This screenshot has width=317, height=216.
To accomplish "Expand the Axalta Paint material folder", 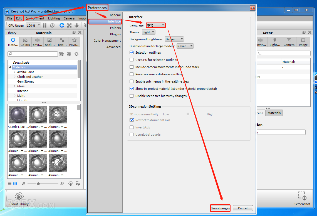I will [x=15, y=72].
